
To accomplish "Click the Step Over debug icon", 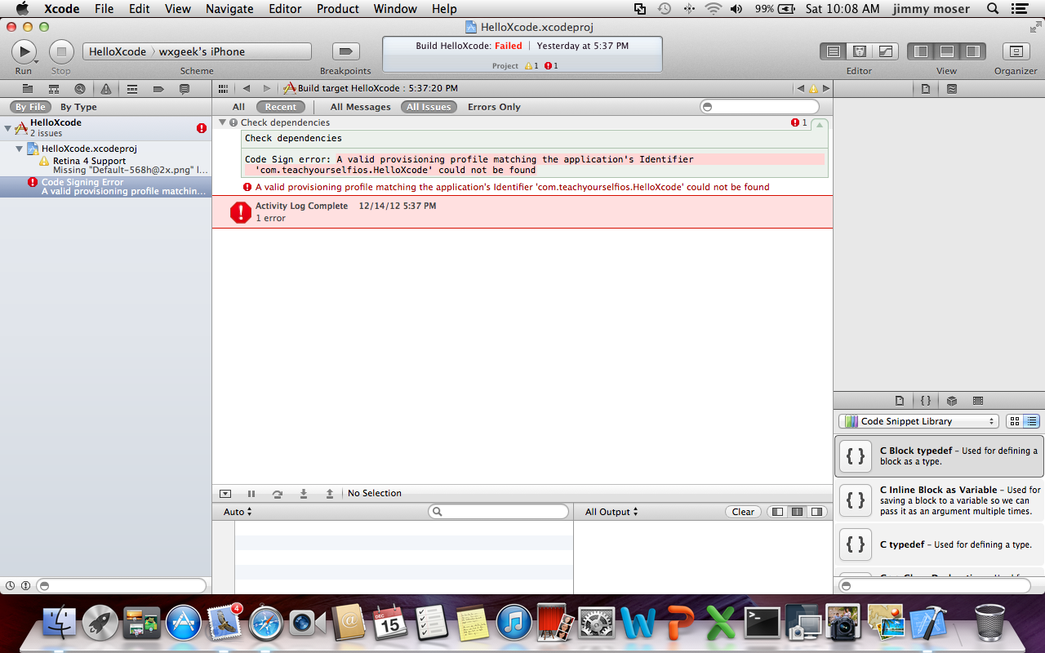I will click(x=278, y=494).
